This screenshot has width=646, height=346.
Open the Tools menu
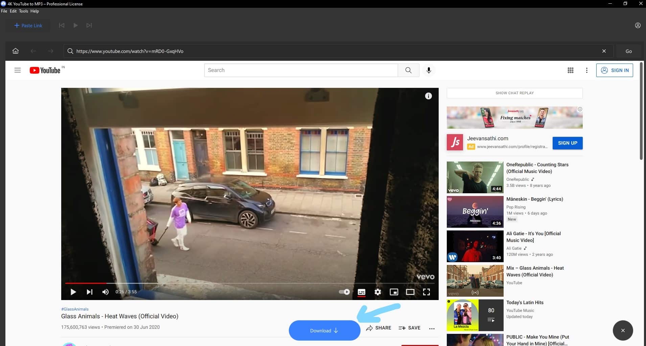(23, 11)
